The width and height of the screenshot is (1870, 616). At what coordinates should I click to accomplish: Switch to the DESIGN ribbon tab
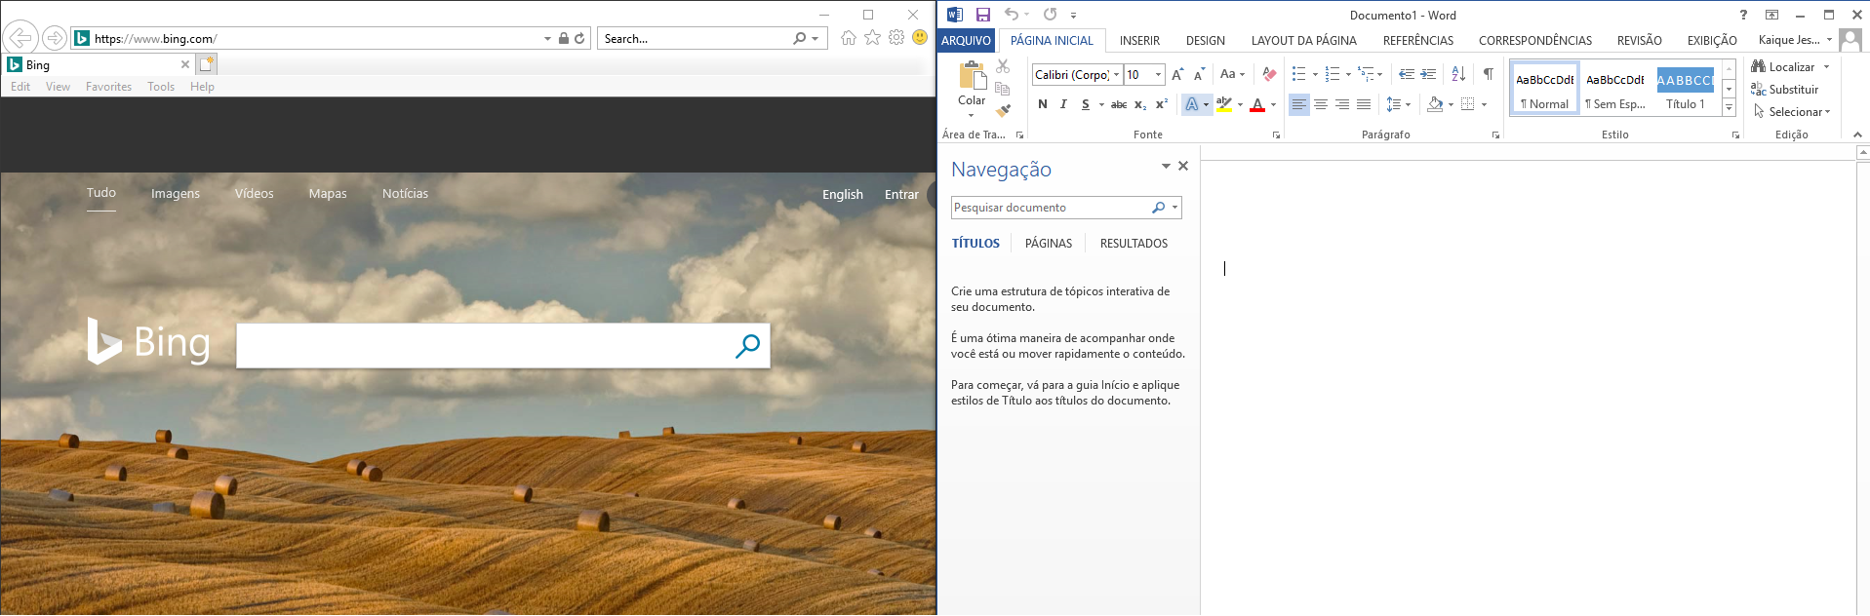pos(1206,41)
